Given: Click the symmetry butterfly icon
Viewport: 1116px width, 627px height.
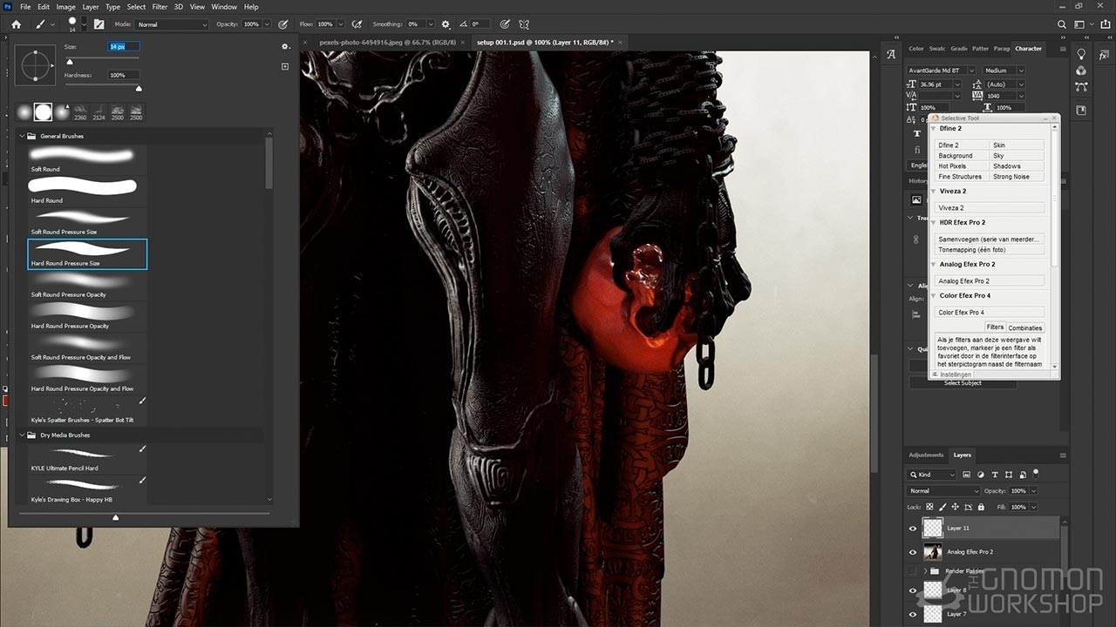Looking at the screenshot, I should coord(524,24).
